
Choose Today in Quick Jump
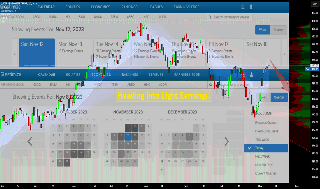pyautogui.click(x=266, y=148)
